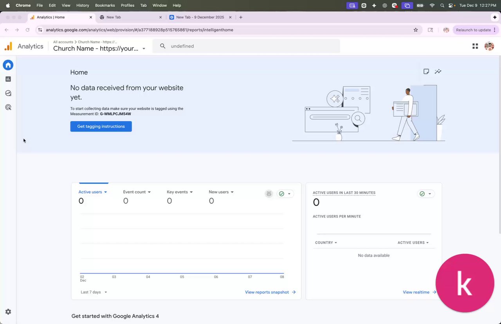Image resolution: width=501 pixels, height=324 pixels.
Task: Click the forward navigation arrow in Chrome
Action: click(17, 30)
